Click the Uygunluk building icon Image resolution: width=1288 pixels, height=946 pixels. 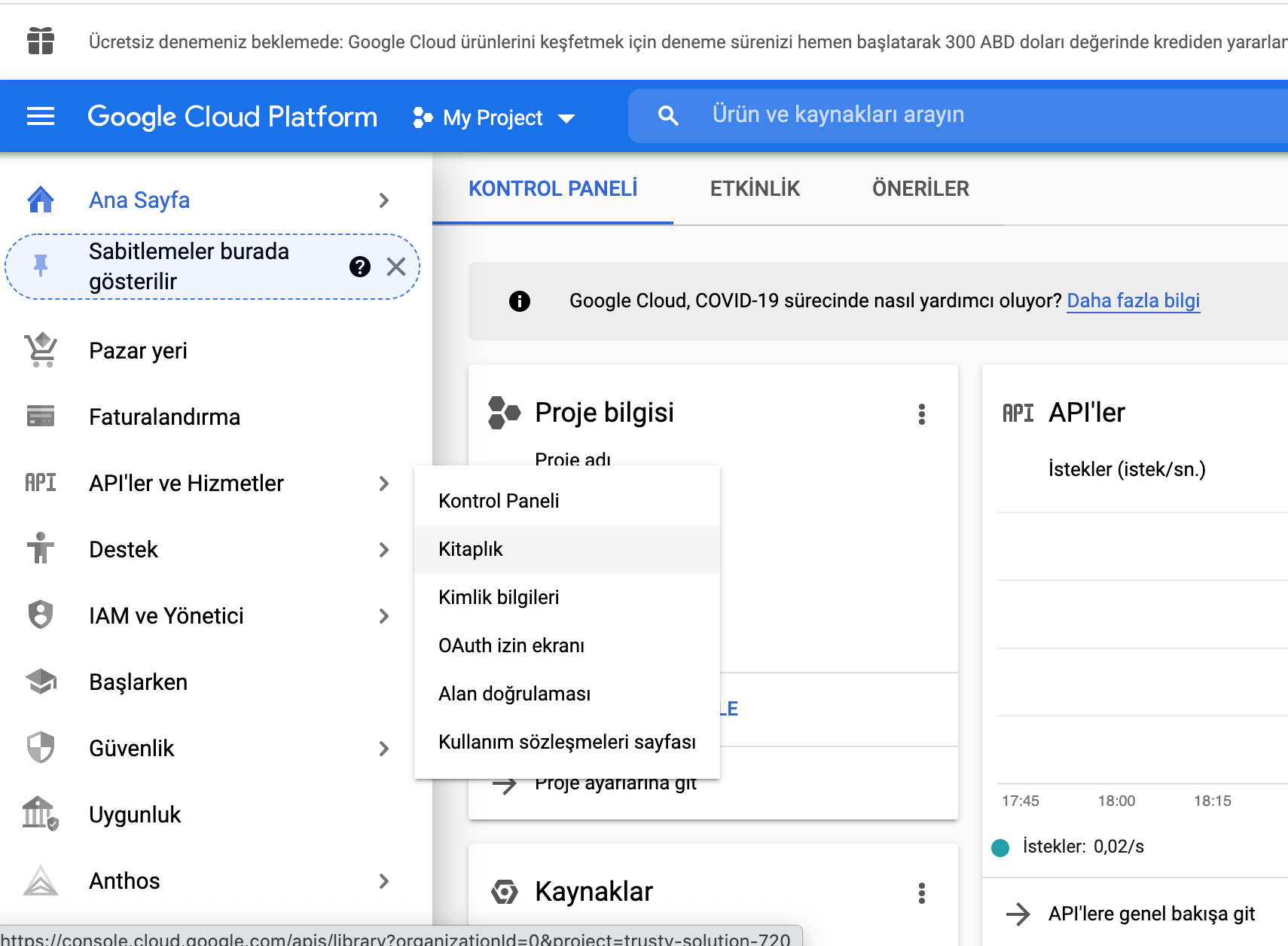tap(41, 813)
